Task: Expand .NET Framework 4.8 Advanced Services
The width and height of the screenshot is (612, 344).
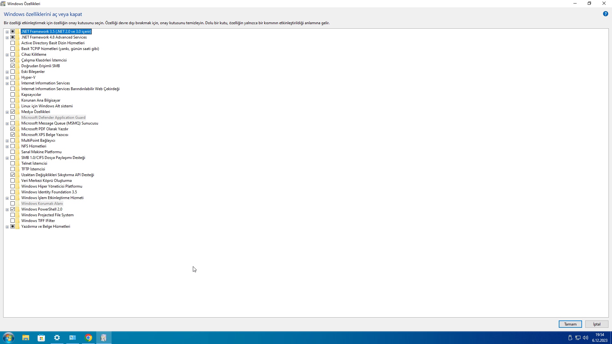Action: [x=7, y=38]
